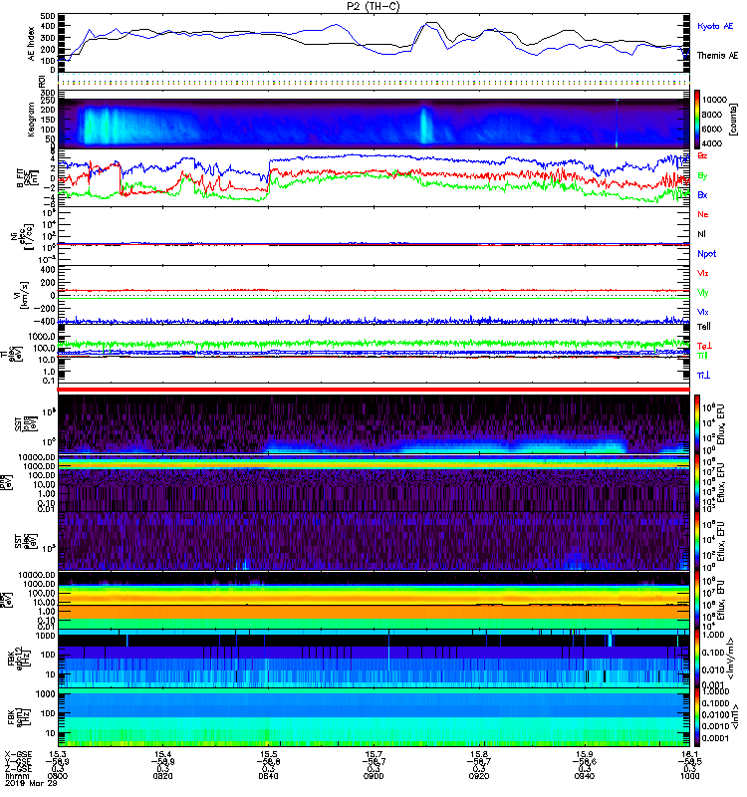The height and width of the screenshot is (797, 747).
Task: Click the "ROI" panel axis label
Action: 43,82
